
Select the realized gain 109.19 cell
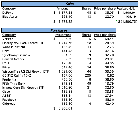point(131,17)
